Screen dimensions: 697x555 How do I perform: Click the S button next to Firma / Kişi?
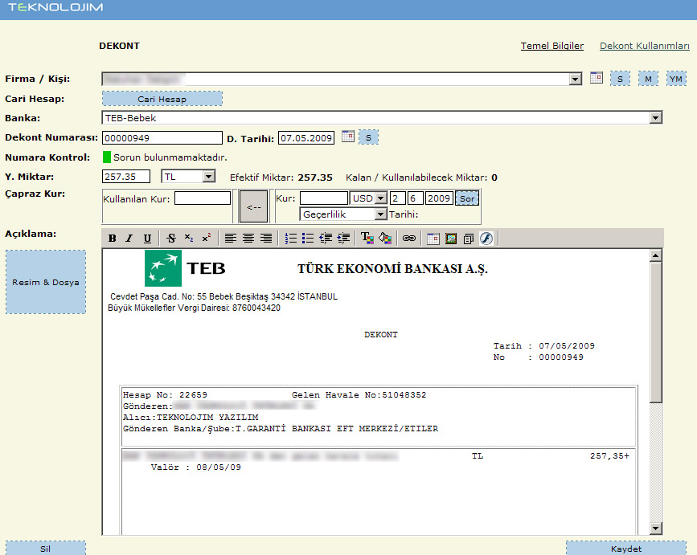(x=620, y=79)
